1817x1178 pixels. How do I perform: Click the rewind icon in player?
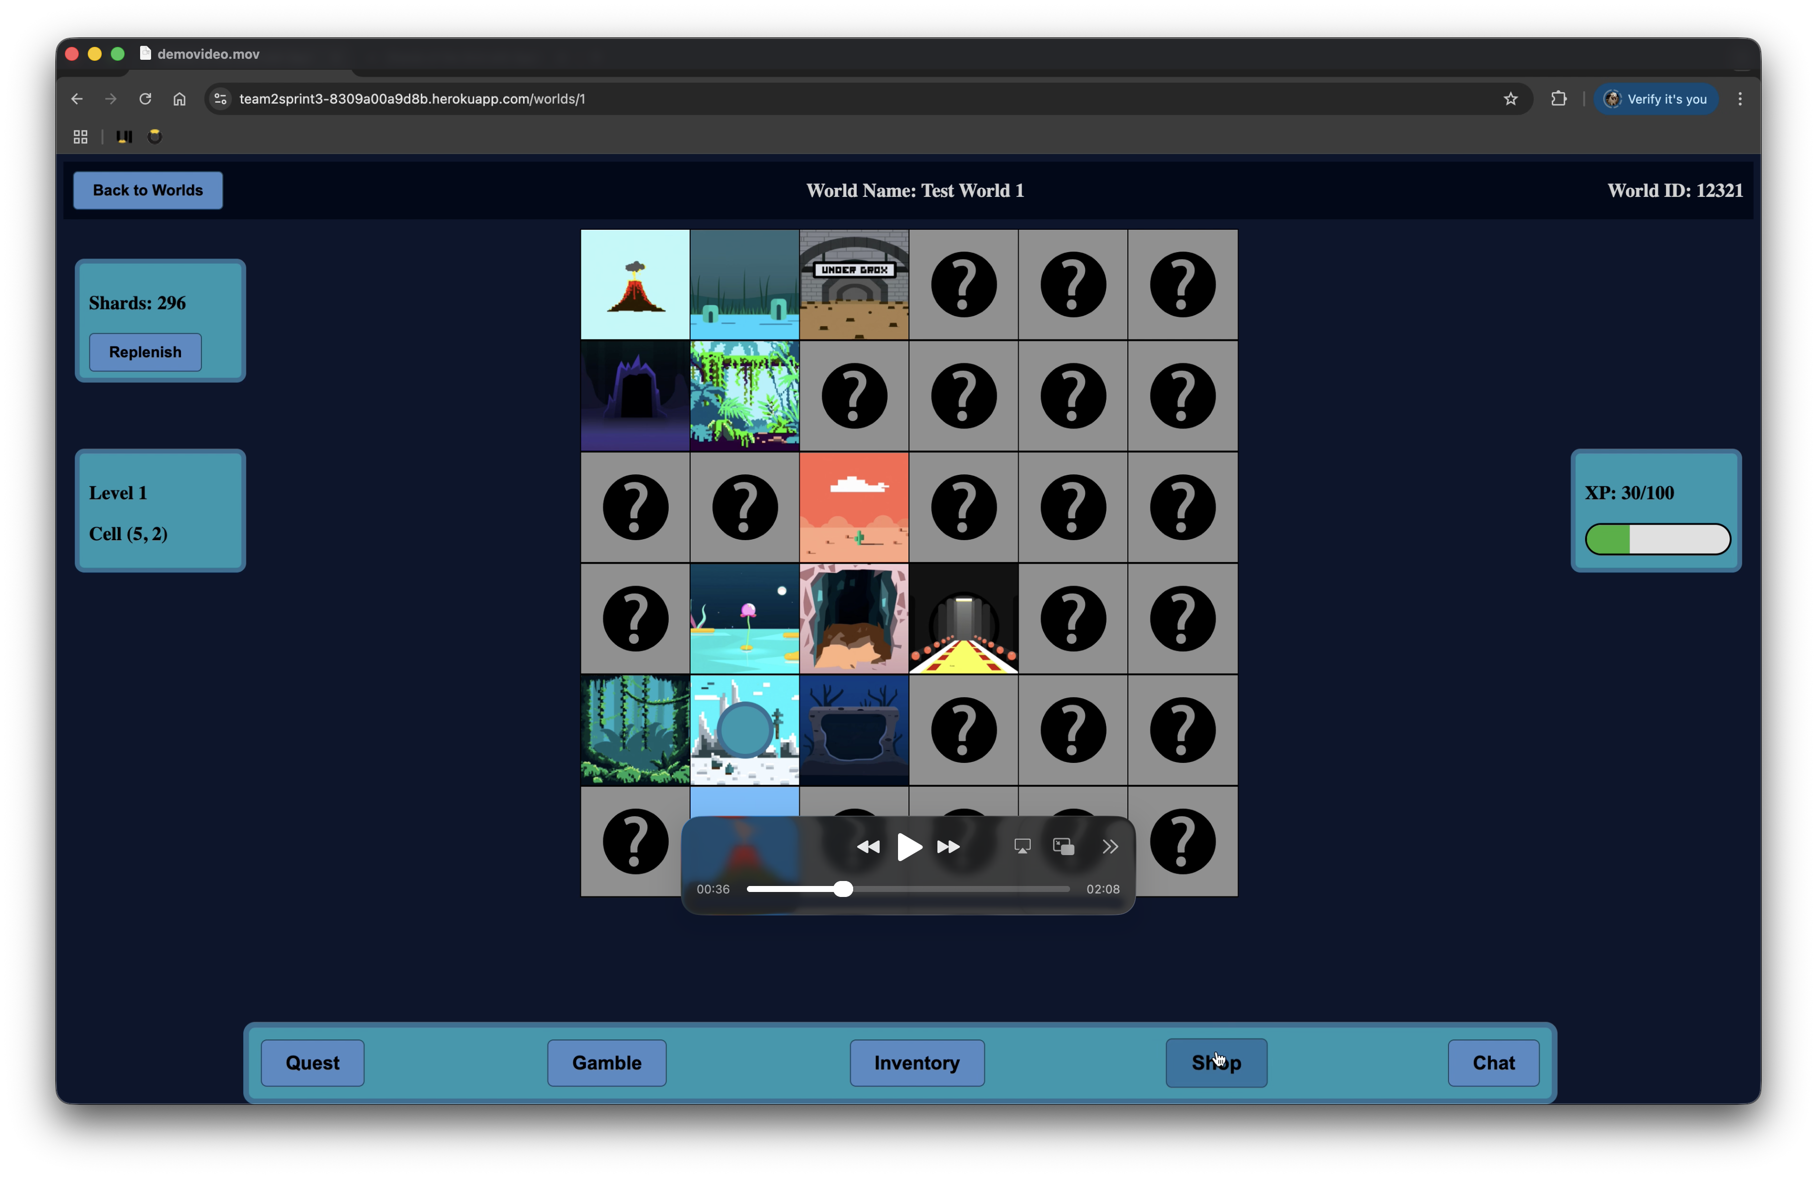click(x=868, y=847)
